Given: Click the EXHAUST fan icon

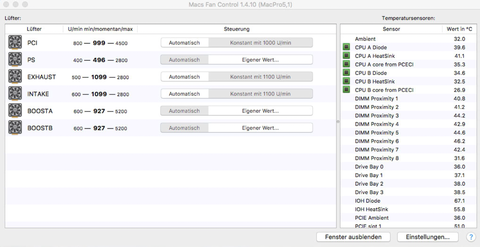Looking at the screenshot, I should tap(15, 77).
